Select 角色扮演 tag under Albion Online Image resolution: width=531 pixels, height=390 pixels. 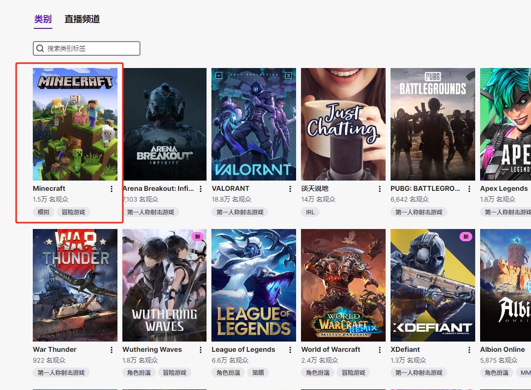coord(497,373)
